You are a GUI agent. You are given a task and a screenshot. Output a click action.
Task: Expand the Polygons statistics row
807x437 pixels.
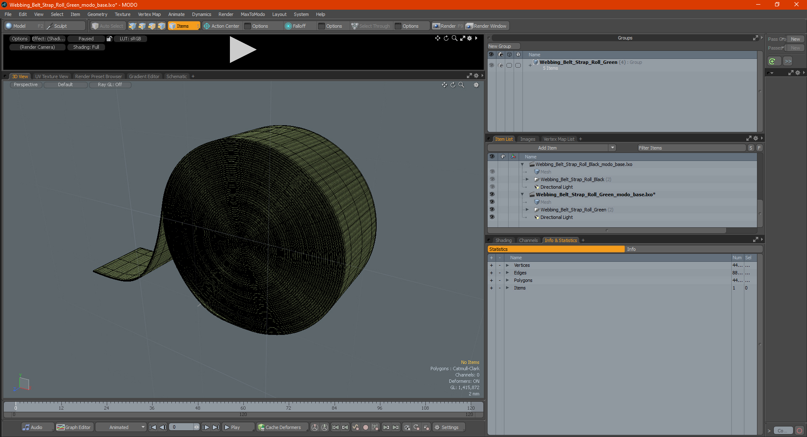(507, 280)
